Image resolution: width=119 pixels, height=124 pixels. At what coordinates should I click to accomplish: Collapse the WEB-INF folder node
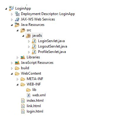[x=17, y=85]
